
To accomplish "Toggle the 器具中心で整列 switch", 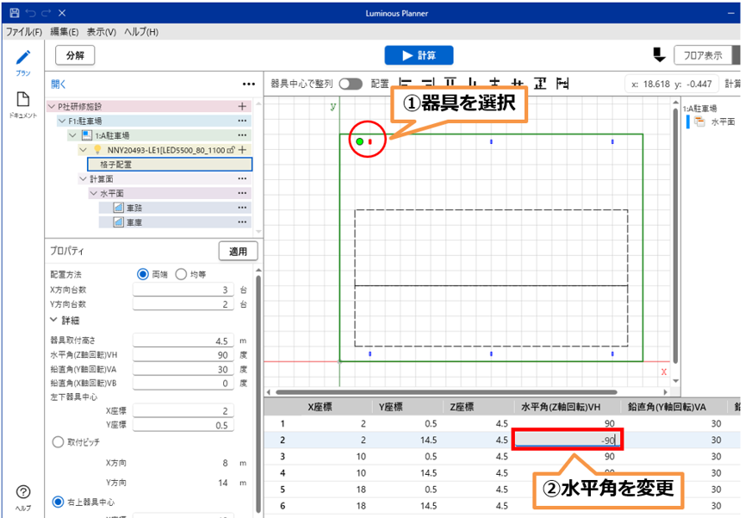I will click(x=351, y=84).
